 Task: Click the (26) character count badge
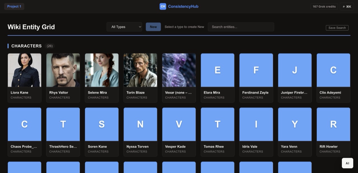pyautogui.click(x=50, y=46)
